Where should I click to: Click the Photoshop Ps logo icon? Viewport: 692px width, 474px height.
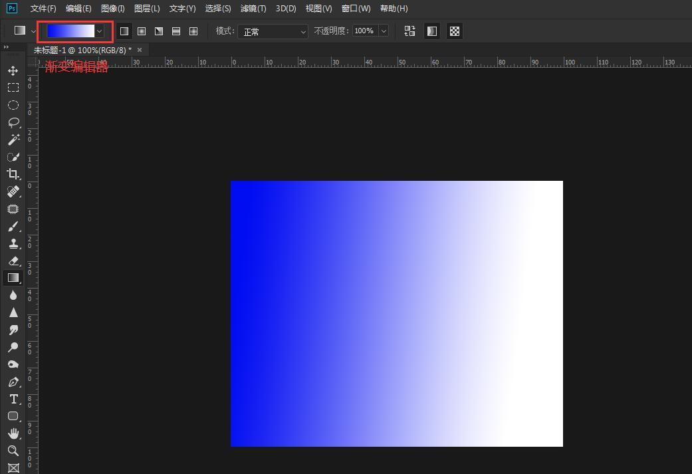(12, 8)
